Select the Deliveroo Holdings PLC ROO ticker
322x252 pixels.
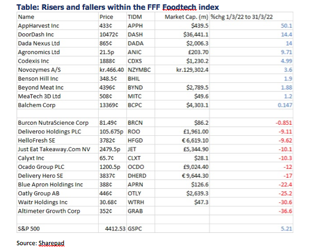click(x=134, y=132)
